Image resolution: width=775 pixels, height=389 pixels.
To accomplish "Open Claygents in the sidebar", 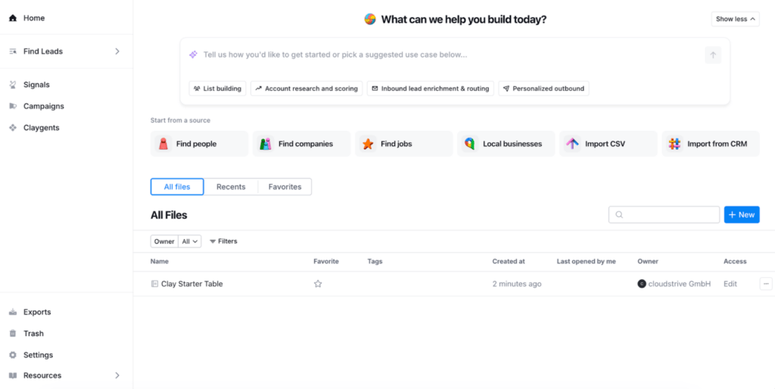I will click(x=41, y=128).
